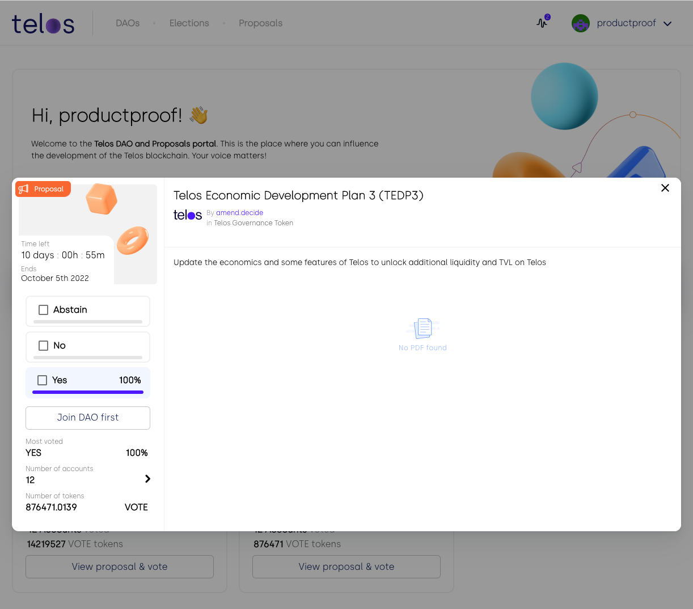Click the Join DAO first button
Image resolution: width=693 pixels, height=609 pixels.
click(x=88, y=418)
